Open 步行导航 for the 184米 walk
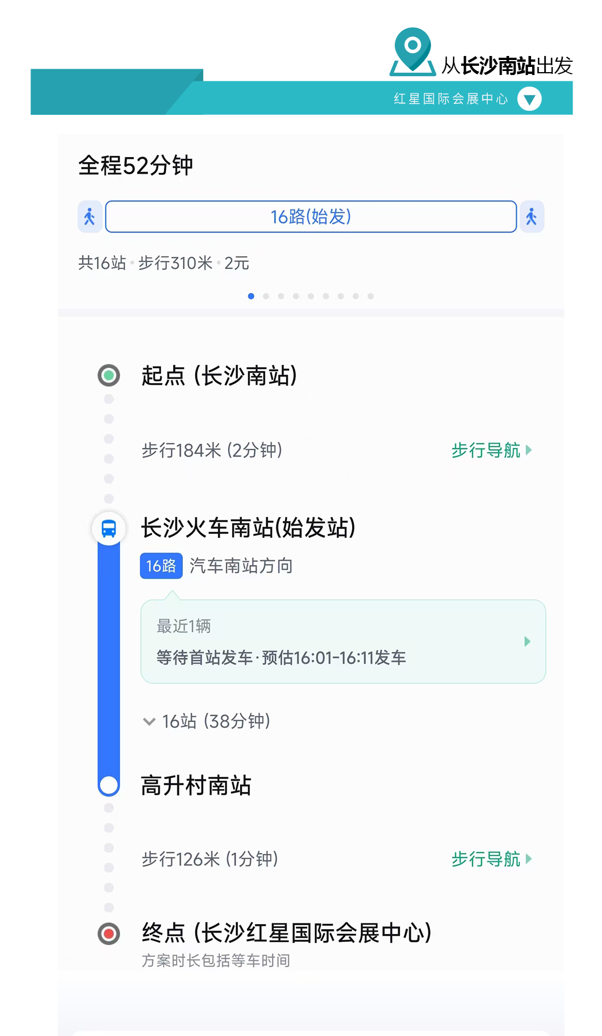The image size is (602, 1036). click(x=491, y=450)
